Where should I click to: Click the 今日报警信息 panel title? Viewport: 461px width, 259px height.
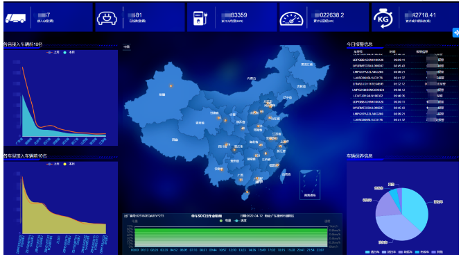click(360, 44)
